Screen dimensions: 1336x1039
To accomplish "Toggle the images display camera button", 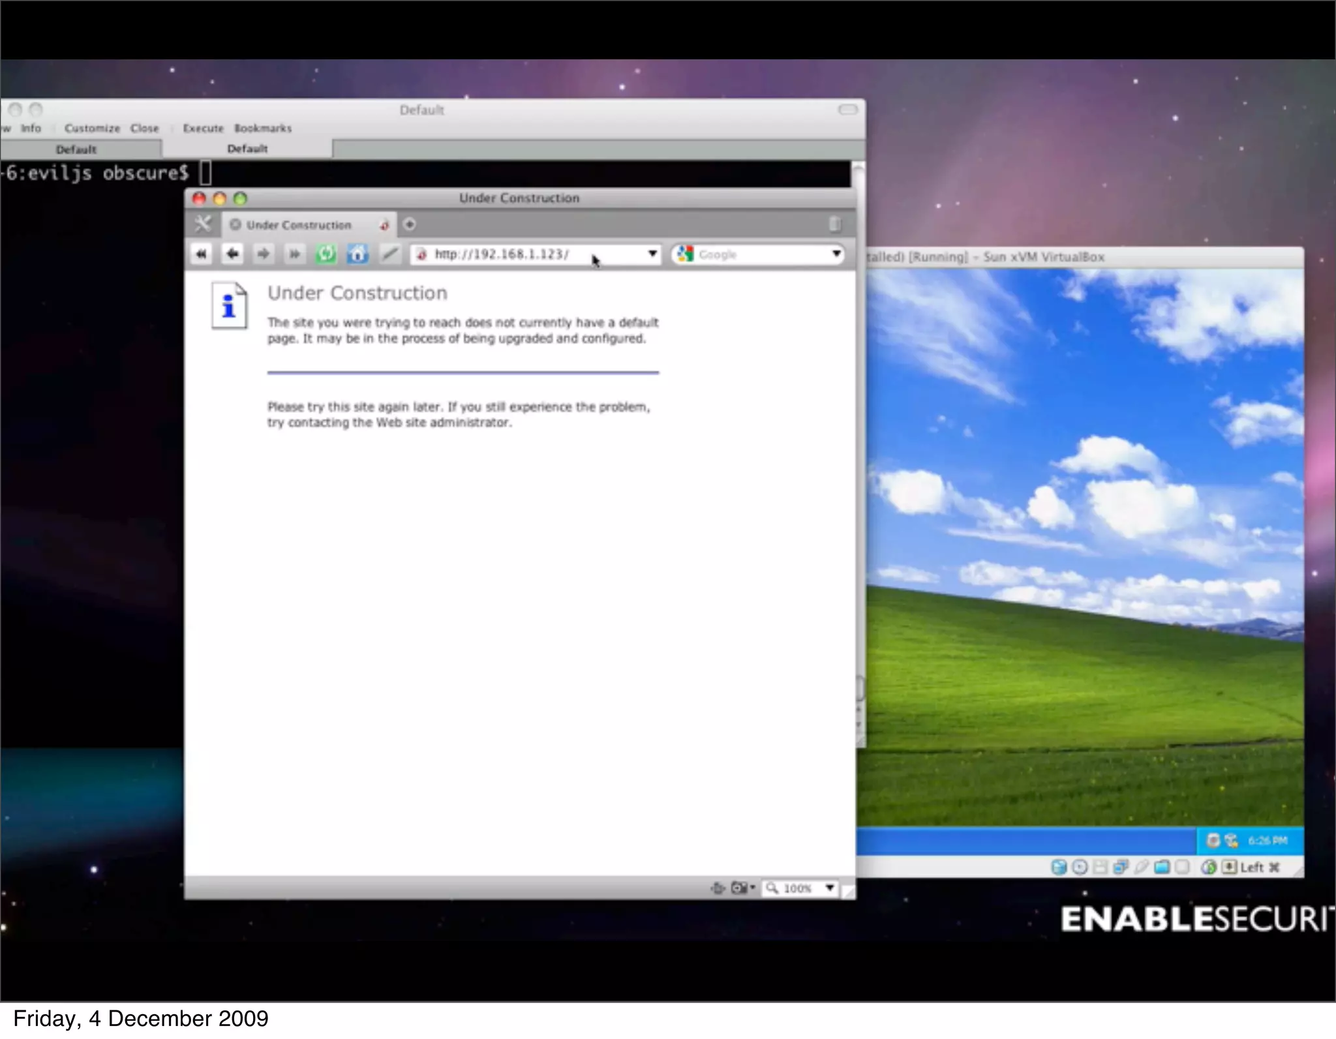I will (740, 888).
